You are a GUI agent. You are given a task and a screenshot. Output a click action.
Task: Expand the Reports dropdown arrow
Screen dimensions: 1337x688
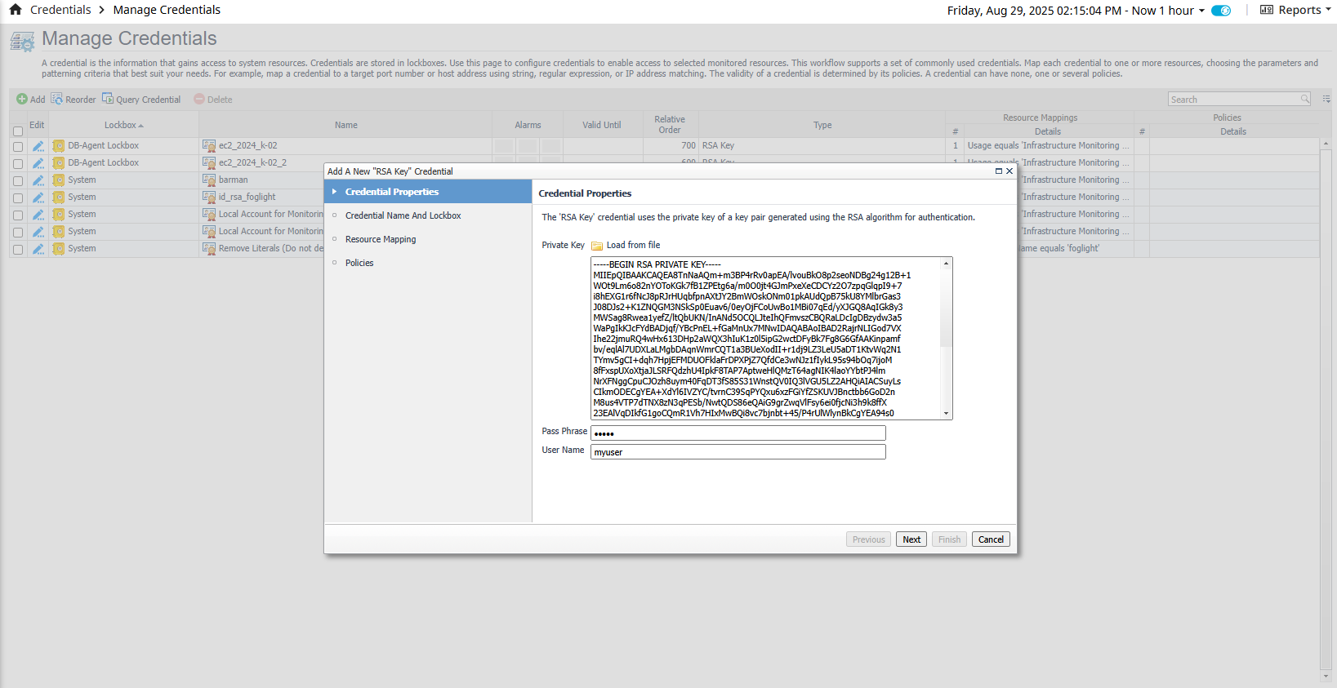point(1328,10)
